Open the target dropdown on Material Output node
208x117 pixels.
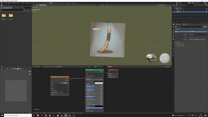(113, 72)
